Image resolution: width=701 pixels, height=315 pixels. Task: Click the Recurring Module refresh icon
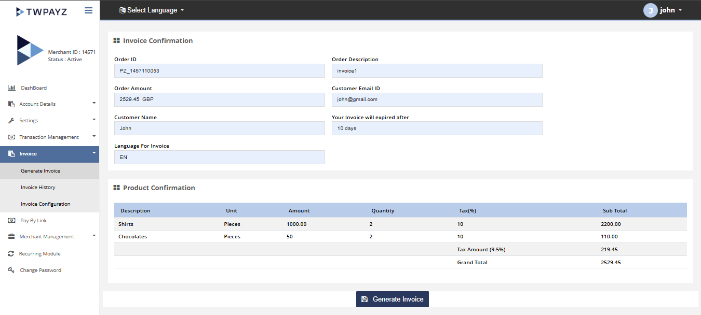(11, 254)
